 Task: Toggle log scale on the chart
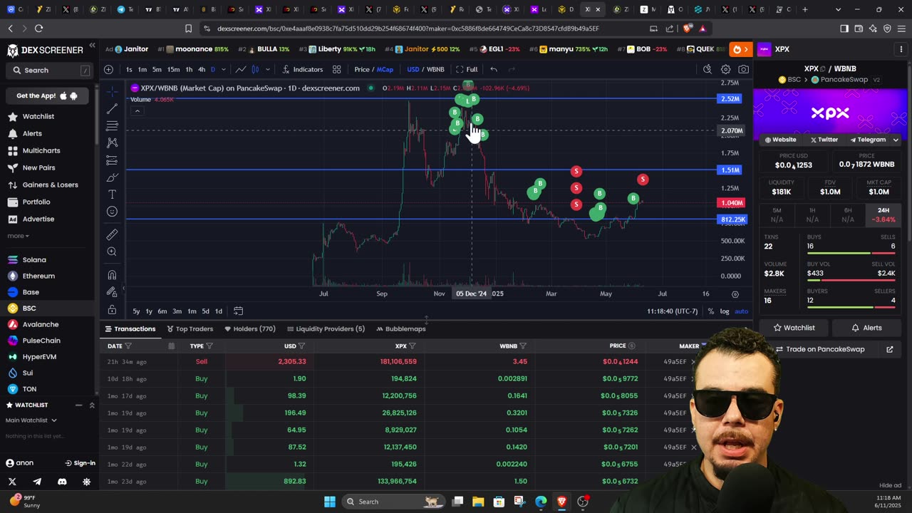coord(725,311)
